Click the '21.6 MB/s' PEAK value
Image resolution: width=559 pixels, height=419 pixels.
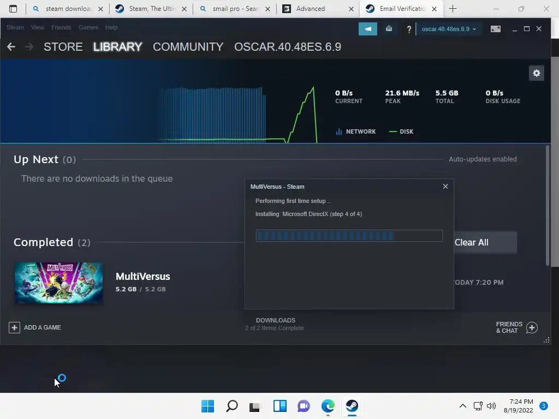pyautogui.click(x=402, y=93)
